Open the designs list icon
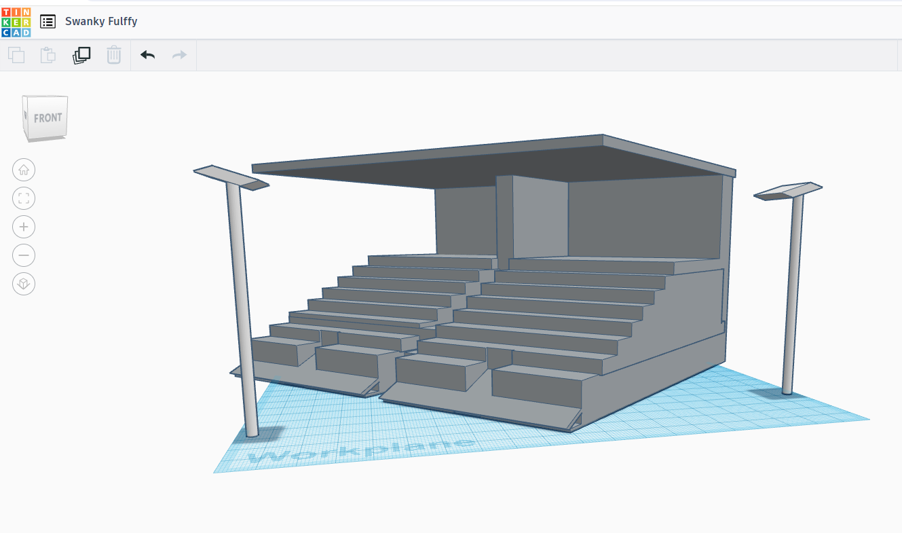This screenshot has width=902, height=533. click(48, 21)
